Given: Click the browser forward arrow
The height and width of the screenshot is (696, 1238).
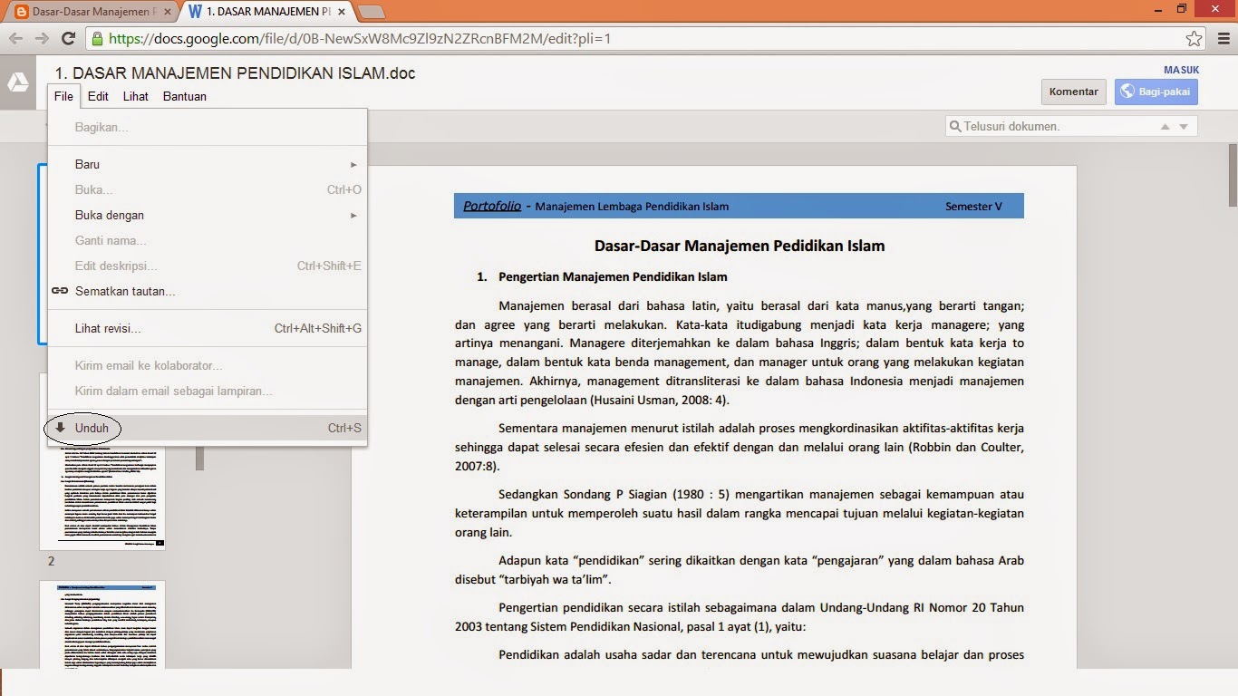Looking at the screenshot, I should (x=42, y=39).
